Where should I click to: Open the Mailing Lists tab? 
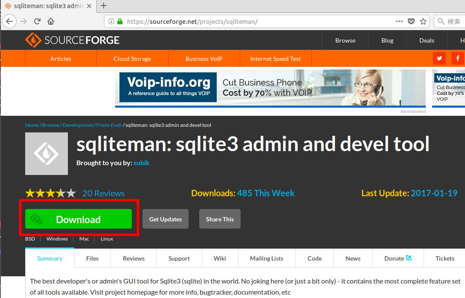click(x=267, y=258)
